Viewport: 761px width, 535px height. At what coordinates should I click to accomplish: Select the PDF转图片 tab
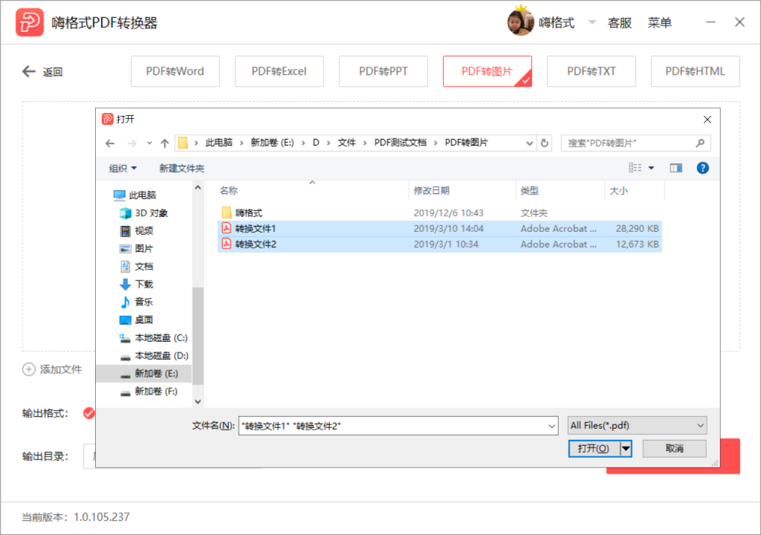488,71
